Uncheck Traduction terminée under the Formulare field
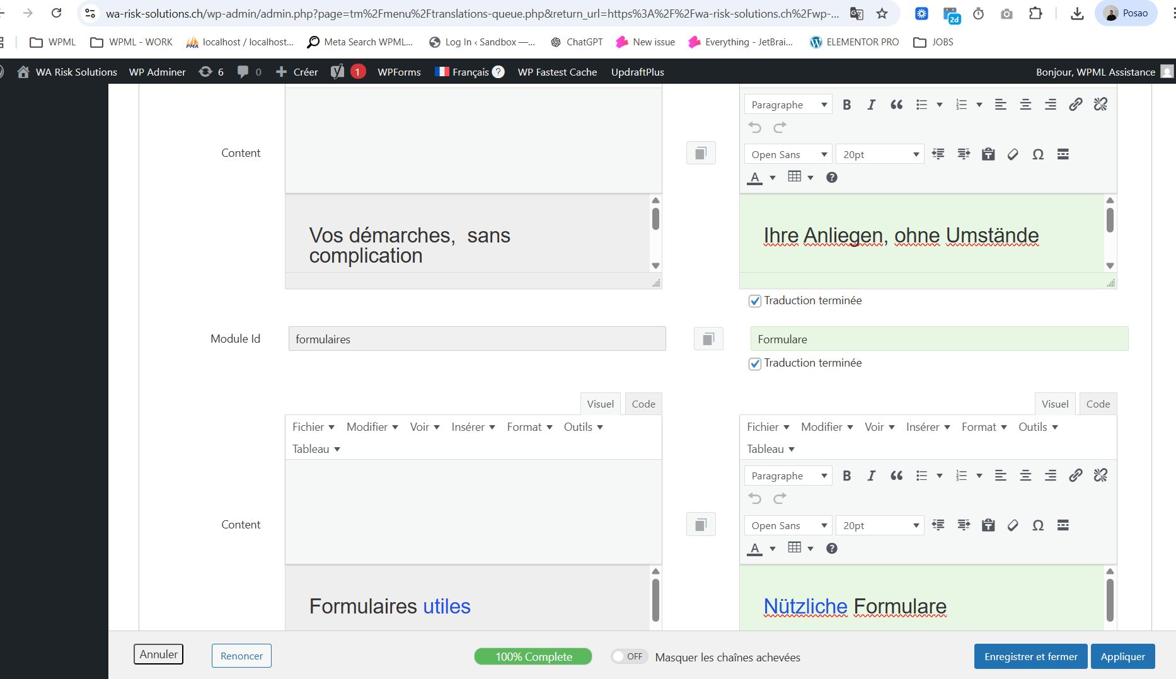 (755, 363)
